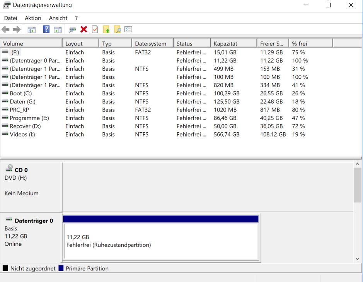363x282 pixels.
Task: Select the Videos (I:) volume row
Action: 22,134
